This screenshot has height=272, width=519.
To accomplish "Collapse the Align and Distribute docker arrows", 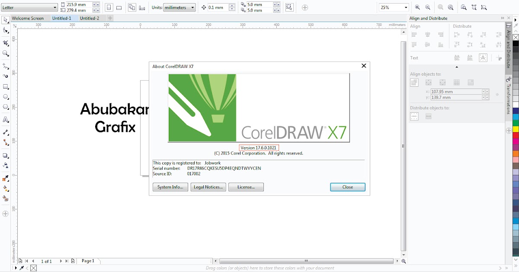I will [503, 18].
